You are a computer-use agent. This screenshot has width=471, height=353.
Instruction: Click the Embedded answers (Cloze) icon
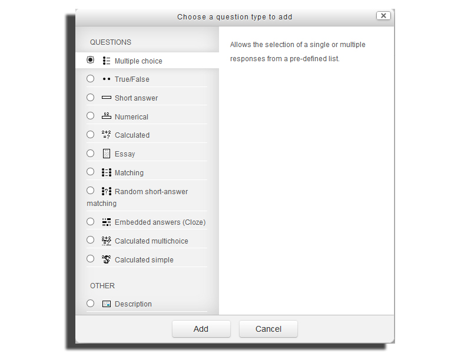107,222
